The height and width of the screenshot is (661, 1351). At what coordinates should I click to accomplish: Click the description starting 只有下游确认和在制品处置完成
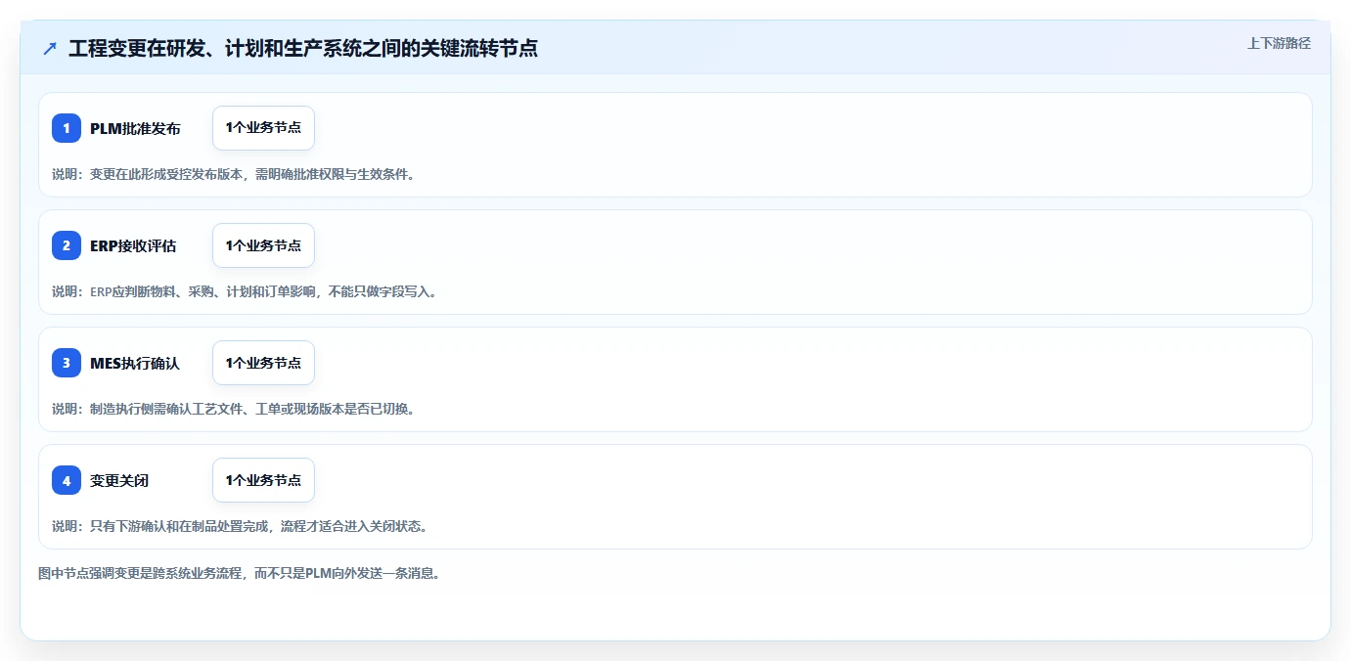pos(240,526)
